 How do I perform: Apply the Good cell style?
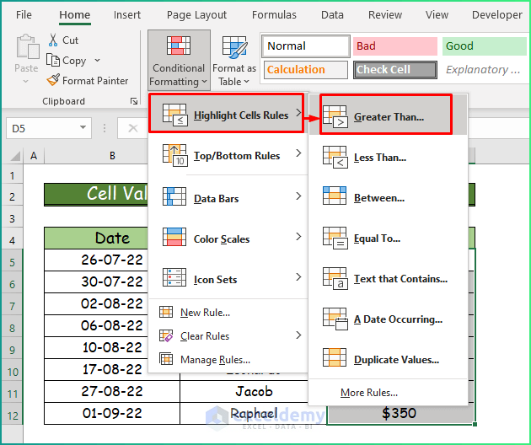click(x=485, y=46)
